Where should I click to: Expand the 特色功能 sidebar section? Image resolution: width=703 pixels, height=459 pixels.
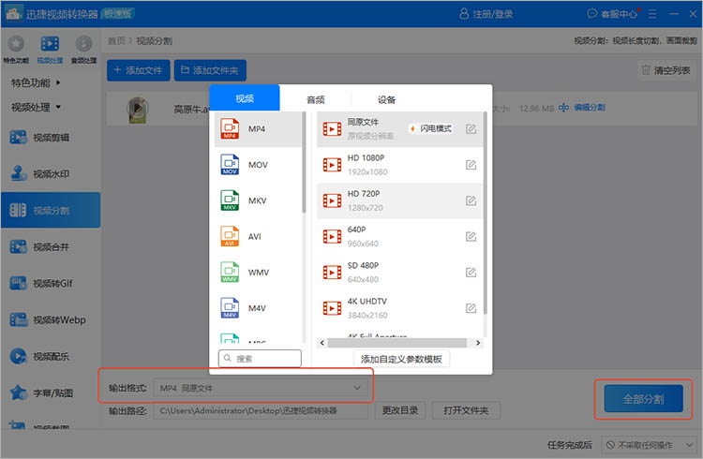[36, 82]
